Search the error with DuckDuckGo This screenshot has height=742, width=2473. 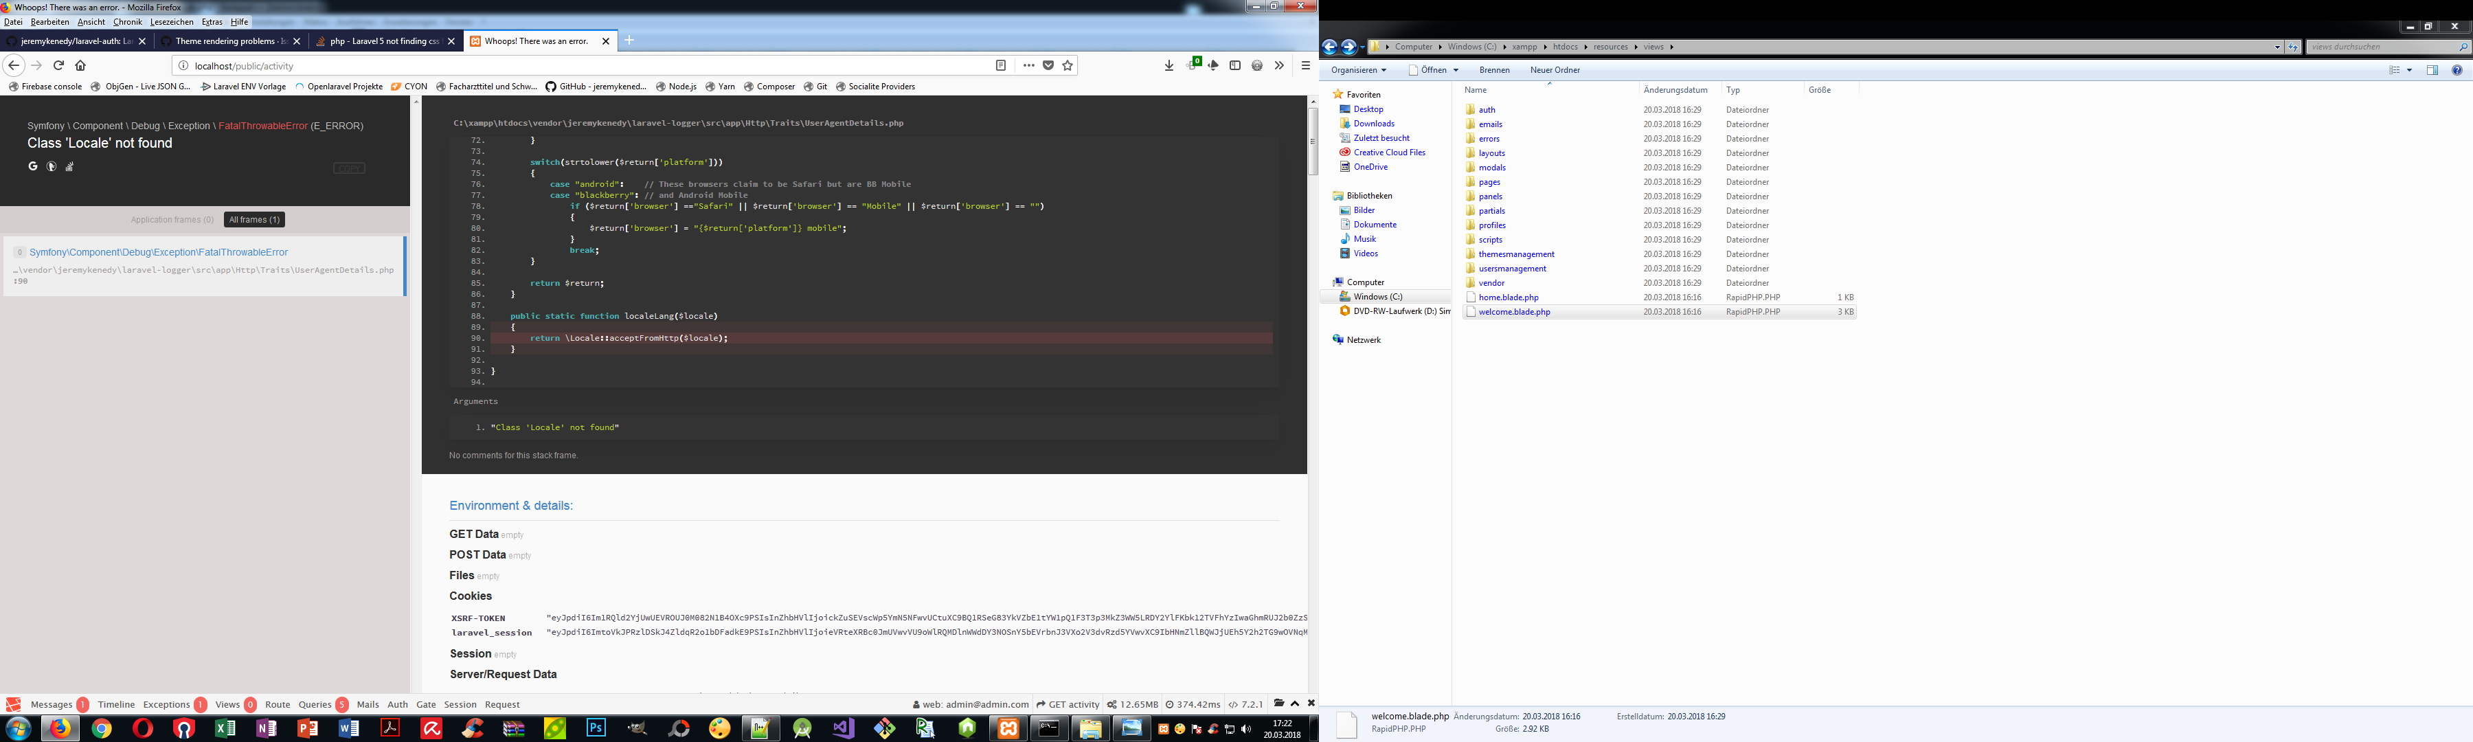[51, 166]
